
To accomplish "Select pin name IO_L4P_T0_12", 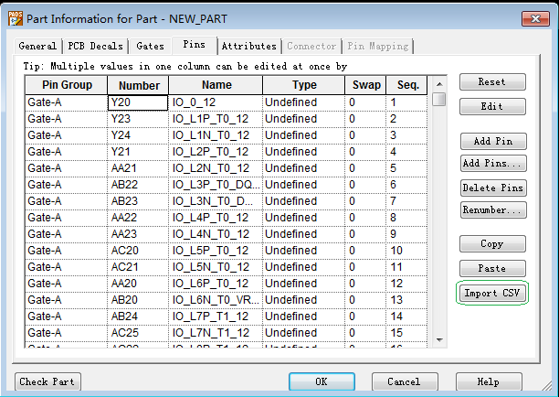I will 216,218.
